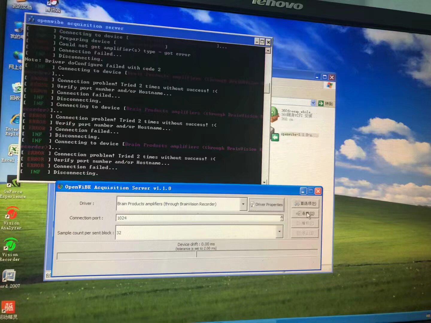Increase connection port with spinner arrow
The width and height of the screenshot is (431, 323).
click(x=282, y=216)
